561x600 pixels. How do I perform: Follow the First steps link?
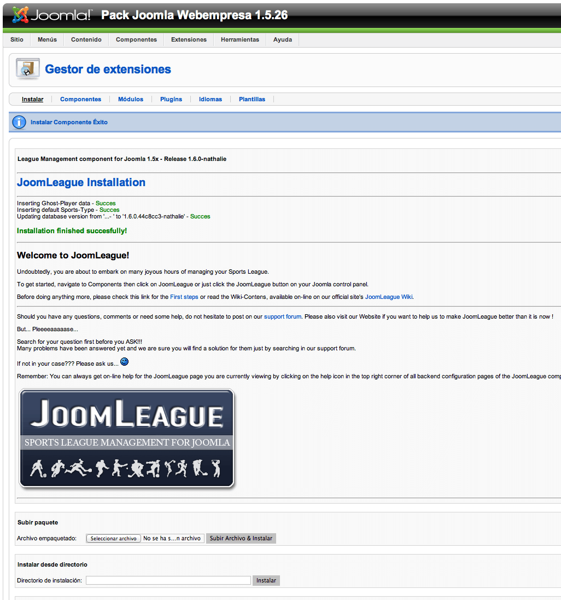click(x=184, y=297)
